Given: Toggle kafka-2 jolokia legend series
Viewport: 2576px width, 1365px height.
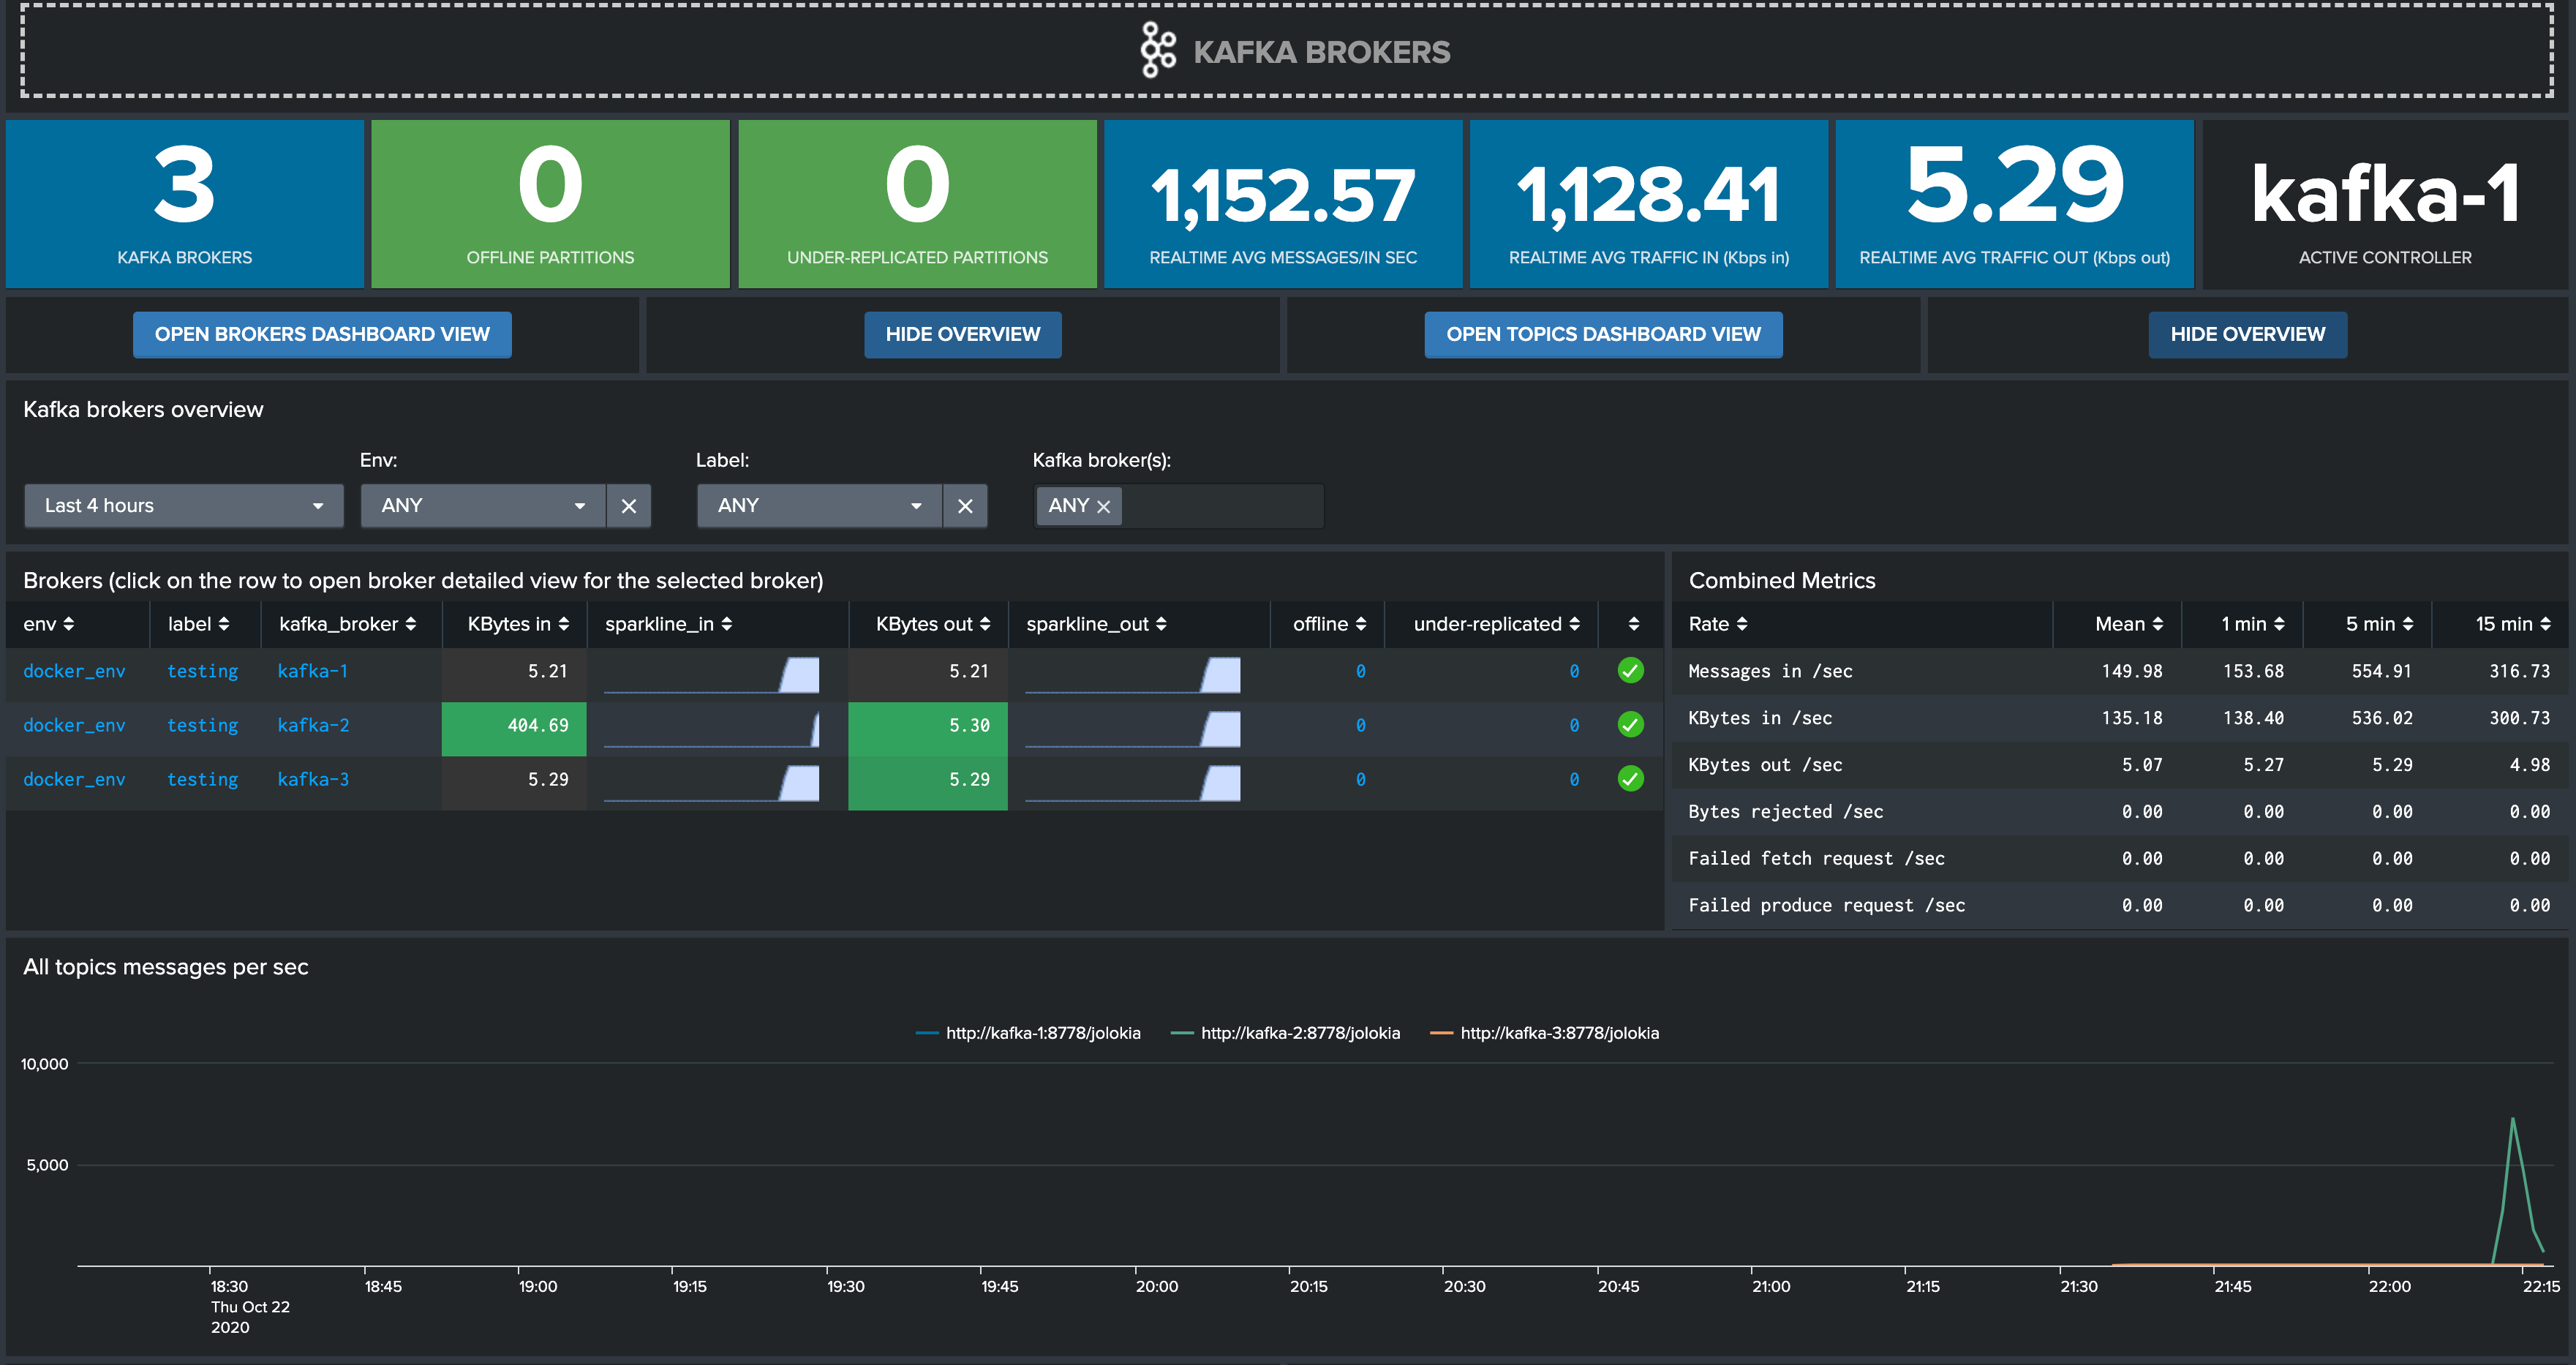Looking at the screenshot, I should [1285, 1033].
